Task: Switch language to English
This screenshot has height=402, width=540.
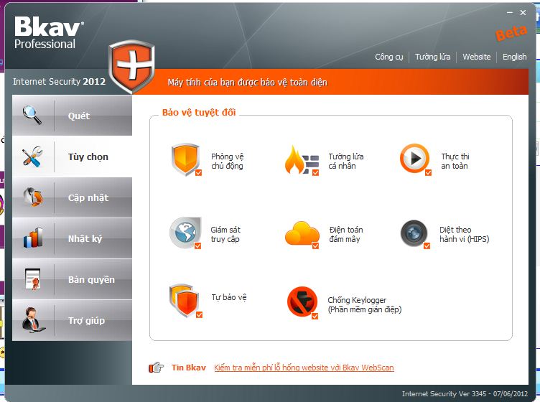Action: click(515, 57)
